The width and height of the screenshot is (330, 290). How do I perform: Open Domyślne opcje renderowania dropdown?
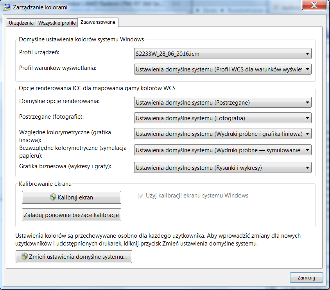click(222, 103)
